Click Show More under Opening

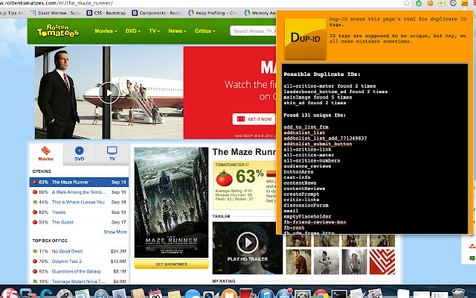(x=115, y=232)
